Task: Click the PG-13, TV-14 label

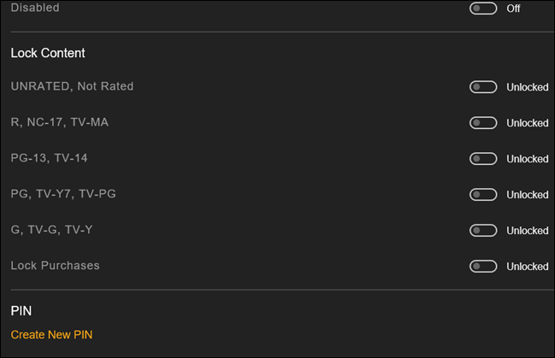Action: pyautogui.click(x=50, y=158)
